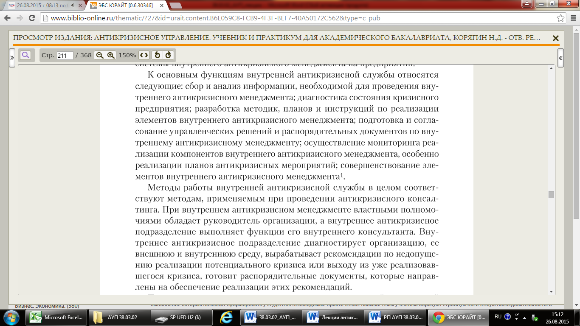This screenshot has width=580, height=326.
Task: Close the ЭБС ЮРАЙТ tab
Action: pyautogui.click(x=161, y=6)
